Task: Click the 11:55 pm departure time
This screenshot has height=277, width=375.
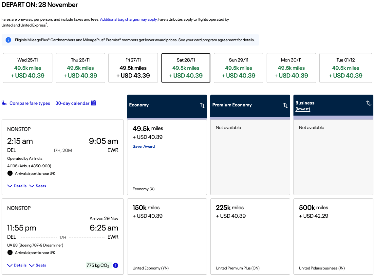Action: [22, 228]
